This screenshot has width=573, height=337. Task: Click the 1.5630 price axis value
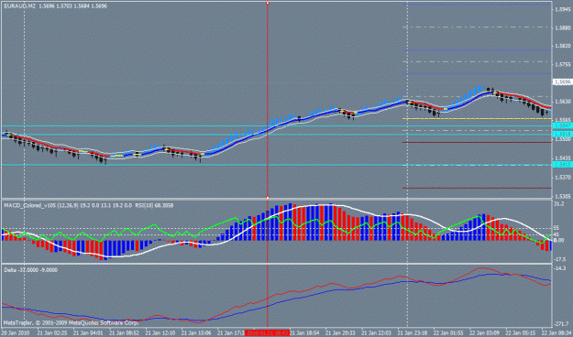(563, 101)
